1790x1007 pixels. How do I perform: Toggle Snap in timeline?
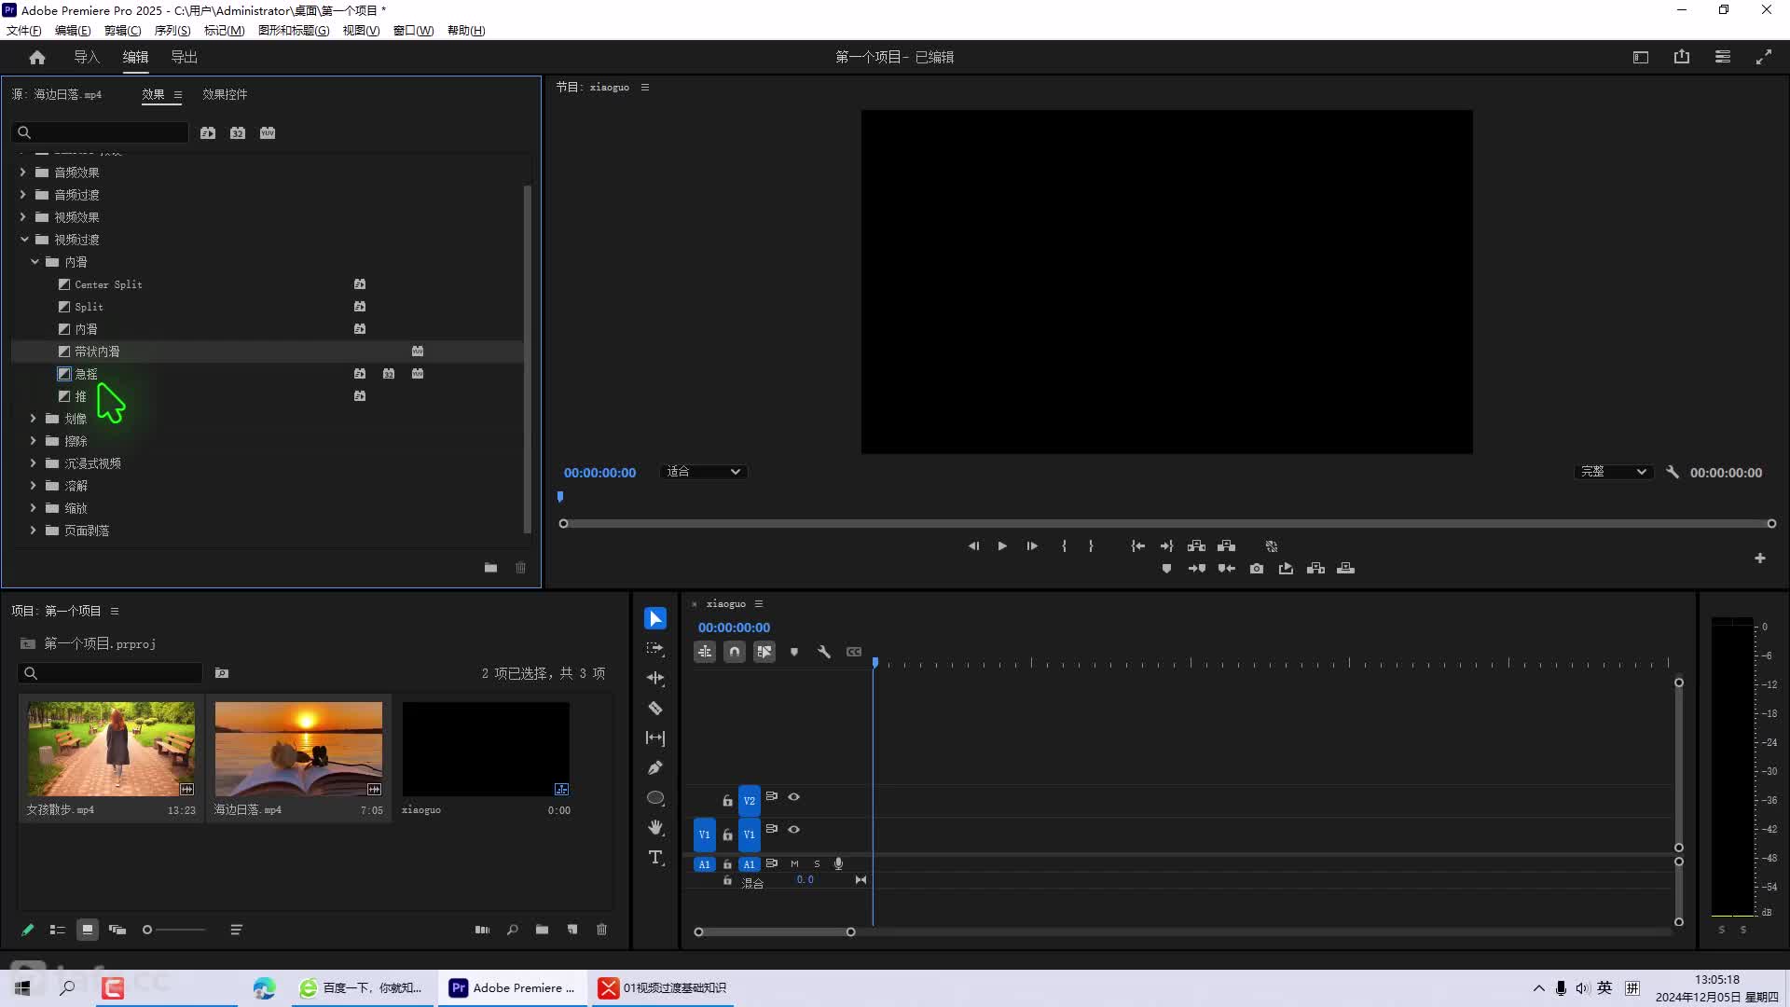pos(735,653)
